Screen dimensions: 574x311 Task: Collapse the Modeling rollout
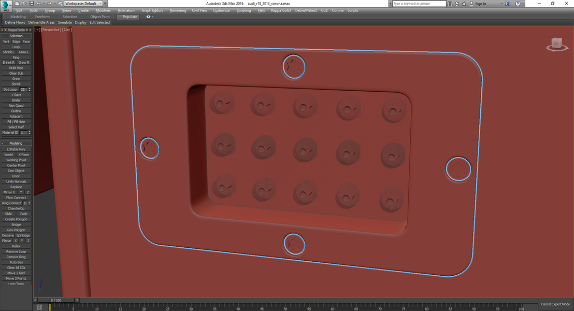click(16, 143)
